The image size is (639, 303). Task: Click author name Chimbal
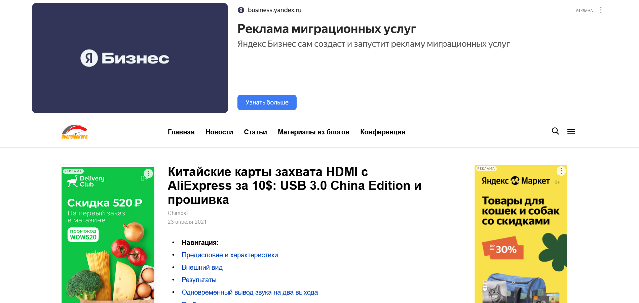[x=178, y=213]
